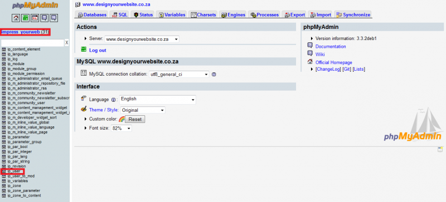Open the Wiki link
The height and width of the screenshot is (202, 446).
click(320, 55)
